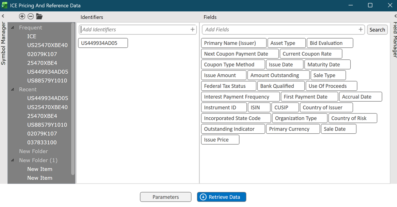The height and width of the screenshot is (207, 397).
Task: Click the plus icon in Add Identifiers box
Action: tap(193, 30)
